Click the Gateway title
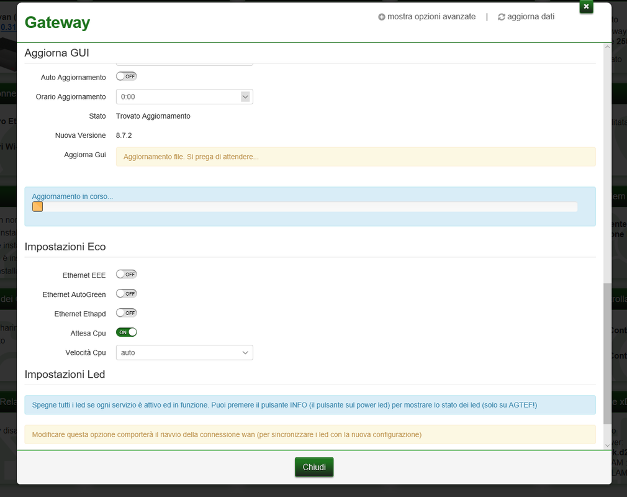This screenshot has width=627, height=497. click(58, 22)
